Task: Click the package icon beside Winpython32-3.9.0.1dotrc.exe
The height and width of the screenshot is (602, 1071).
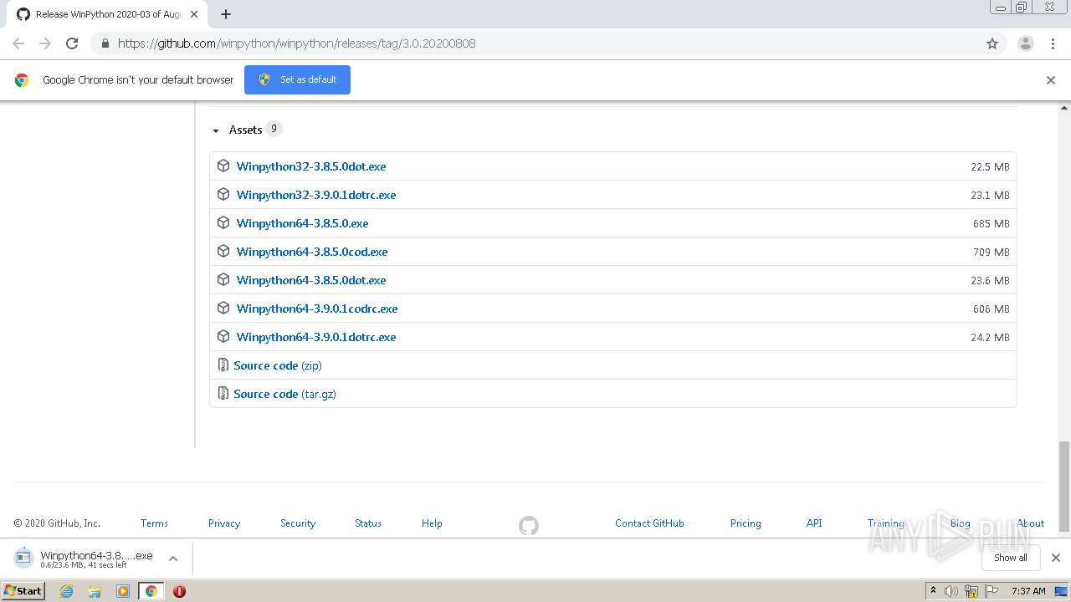Action: (223, 194)
